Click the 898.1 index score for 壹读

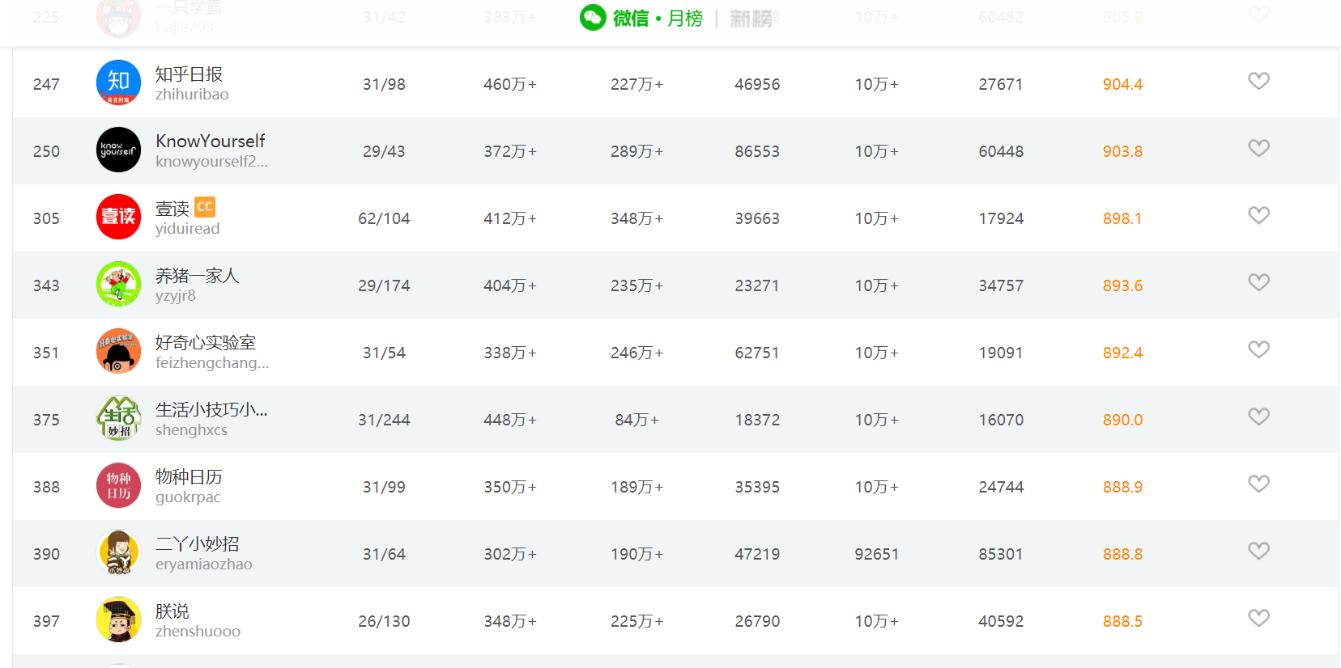[x=1122, y=218]
